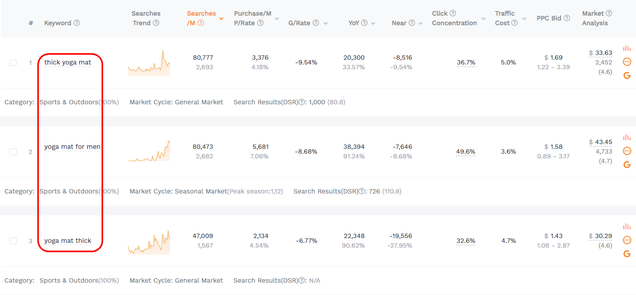Click Google search icon for thick yoga mat
The height and width of the screenshot is (295, 636).
pyautogui.click(x=627, y=76)
